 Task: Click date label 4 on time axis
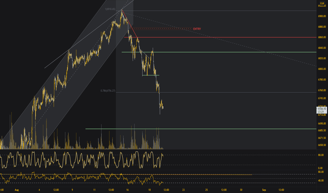[x=39, y=190]
